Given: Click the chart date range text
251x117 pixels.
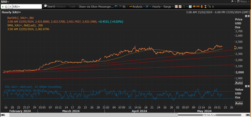Looking at the screenshot, I should click(218, 12).
